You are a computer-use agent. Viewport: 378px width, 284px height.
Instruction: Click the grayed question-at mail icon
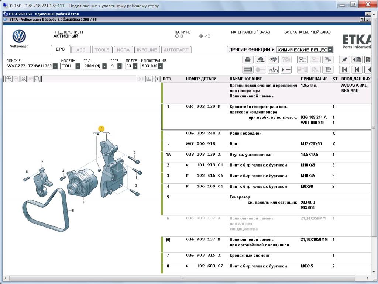click(x=286, y=59)
